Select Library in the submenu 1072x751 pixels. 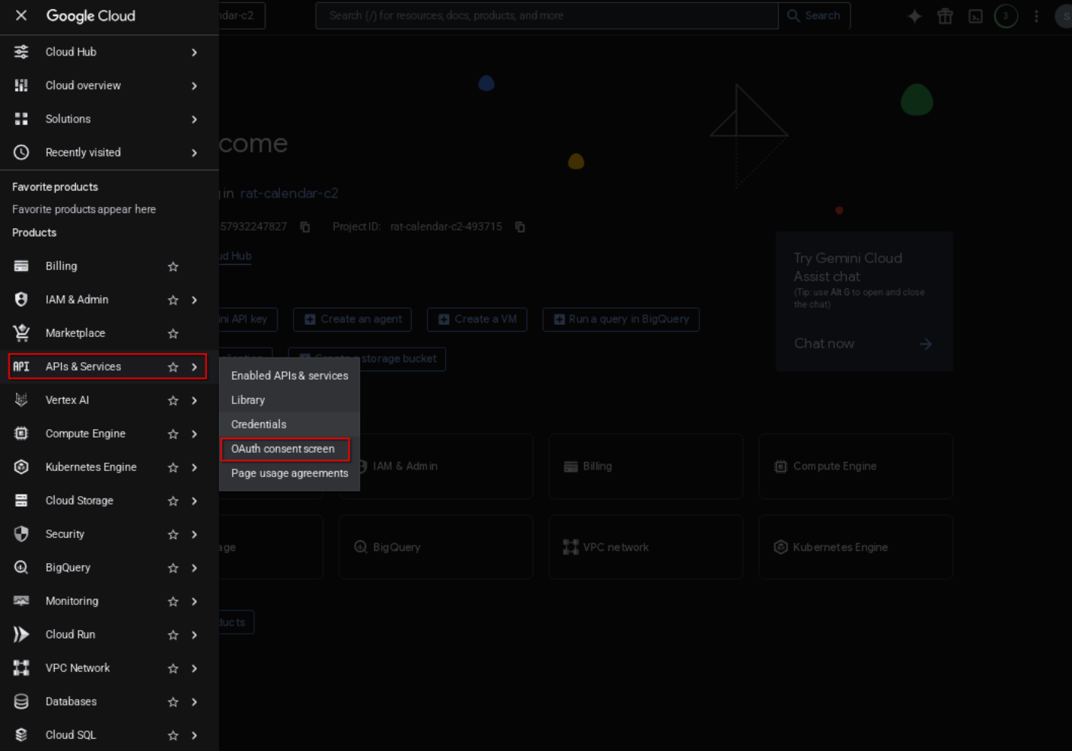pyautogui.click(x=289, y=400)
